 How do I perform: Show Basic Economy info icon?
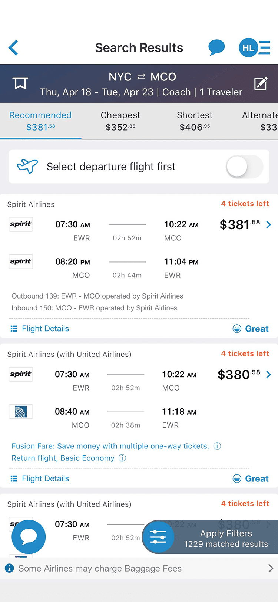click(122, 458)
